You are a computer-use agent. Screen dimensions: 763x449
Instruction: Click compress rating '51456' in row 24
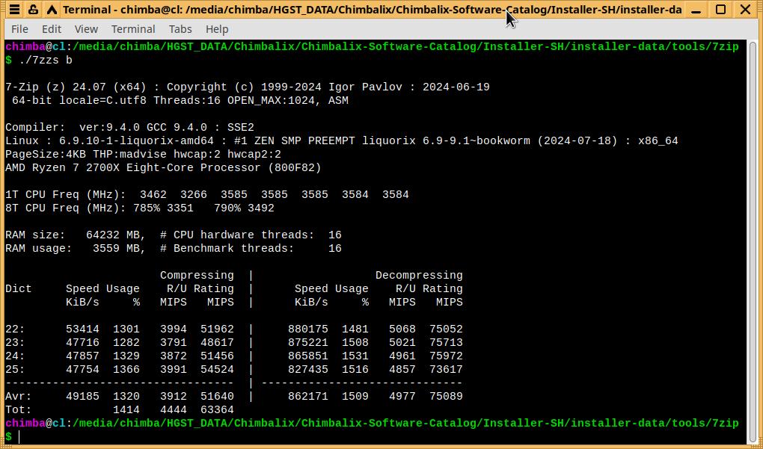[x=217, y=356]
